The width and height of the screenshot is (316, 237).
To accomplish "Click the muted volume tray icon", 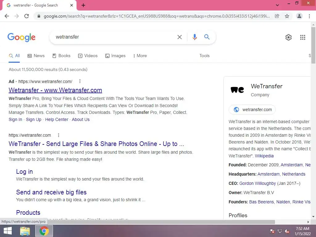I will pos(287,231).
